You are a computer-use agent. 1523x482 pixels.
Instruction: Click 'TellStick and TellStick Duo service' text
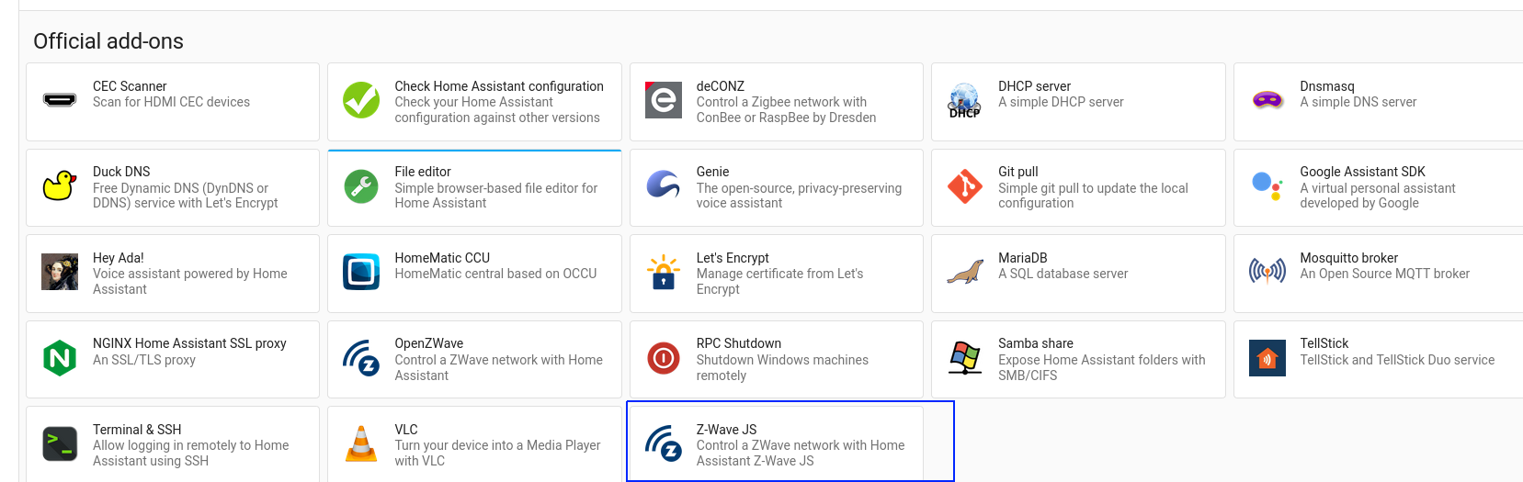click(x=1397, y=360)
